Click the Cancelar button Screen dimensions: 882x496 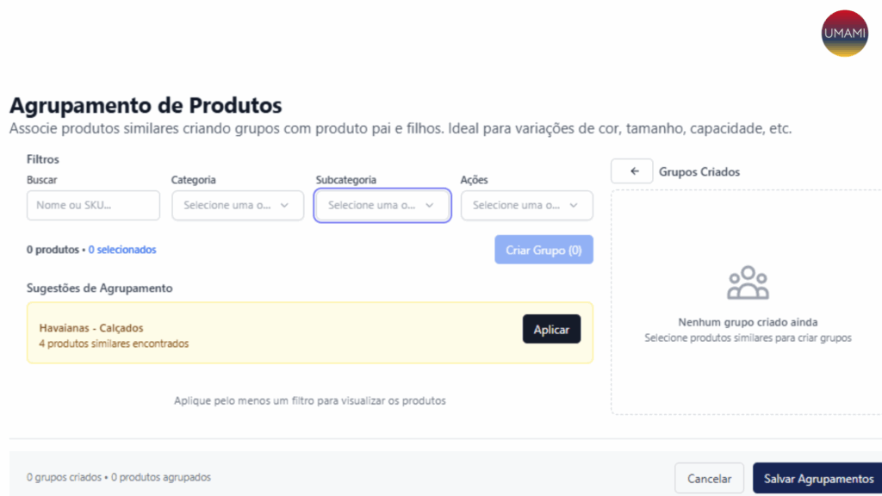tap(709, 478)
